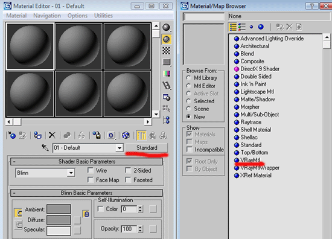Click the Make Material Copy icon

tap(67, 135)
